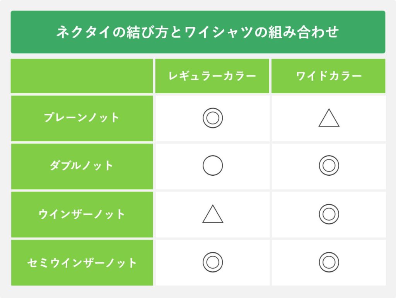Viewport: 396px width, 298px height.
Task: Click the empty green top-left header cell
Action: (82, 76)
